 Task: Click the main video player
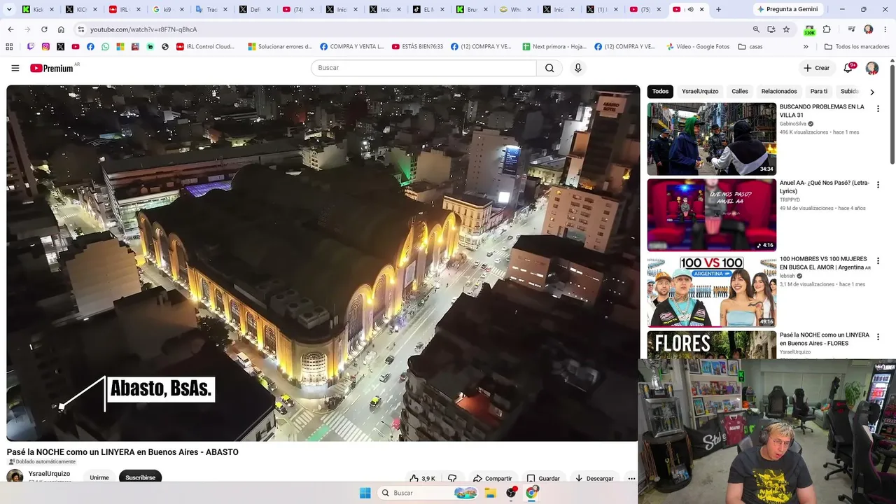tap(323, 263)
